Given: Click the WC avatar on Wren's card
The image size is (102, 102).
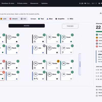Looking at the screenshot, I should point(49,74).
